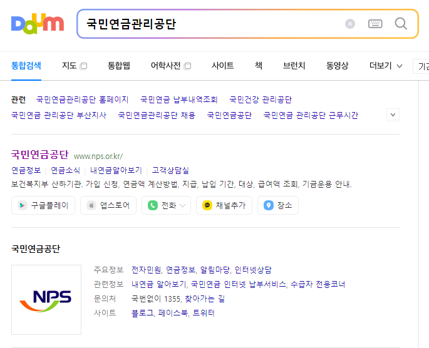429x348 pixels.
Task: Expand the related searches list
Action: point(393,115)
